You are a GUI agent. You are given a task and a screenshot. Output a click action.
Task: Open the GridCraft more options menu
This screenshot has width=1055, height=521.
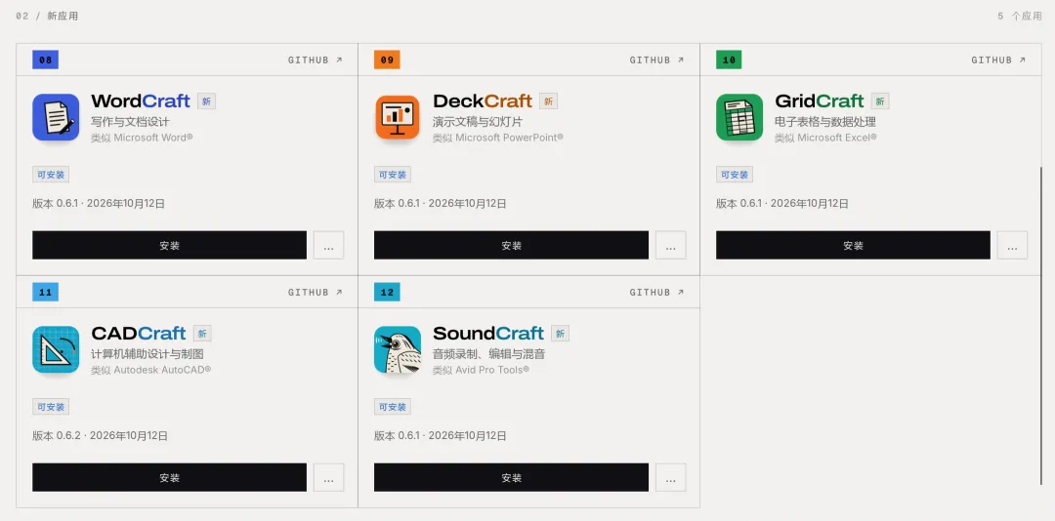pyautogui.click(x=1013, y=245)
